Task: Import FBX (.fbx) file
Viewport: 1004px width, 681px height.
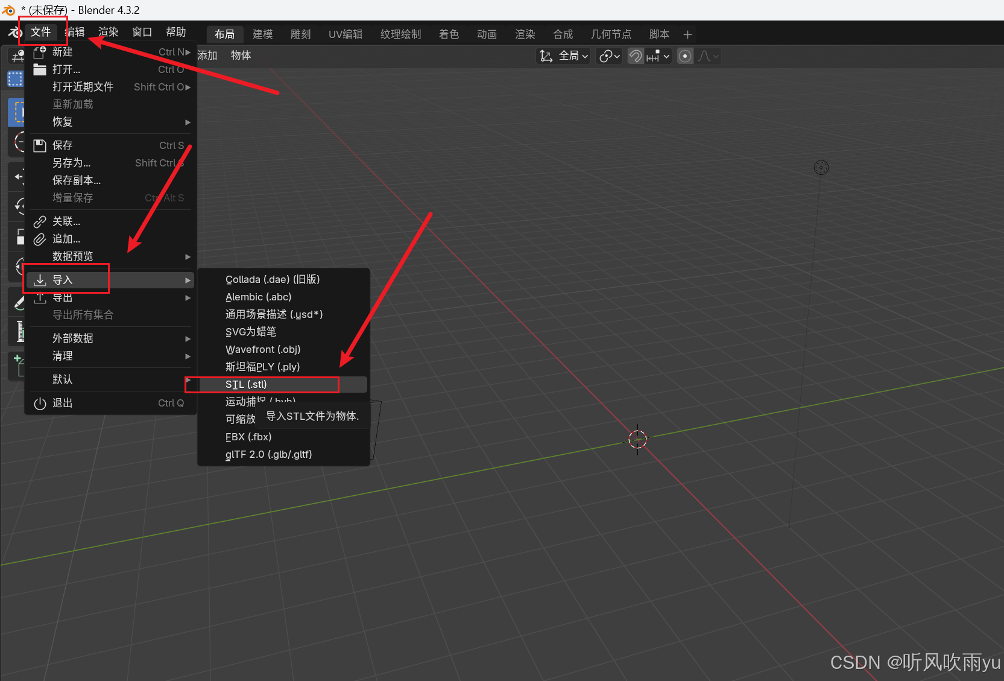Action: pyautogui.click(x=283, y=437)
